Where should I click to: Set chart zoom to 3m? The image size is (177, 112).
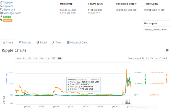click(x=42, y=58)
